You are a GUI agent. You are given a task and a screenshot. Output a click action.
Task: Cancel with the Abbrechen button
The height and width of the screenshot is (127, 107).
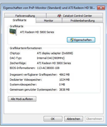[x=74, y=119]
